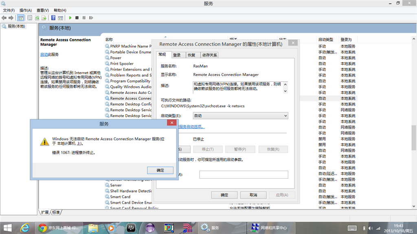Click services list scroll down arrow
The image size is (417, 234).
pos(414,206)
